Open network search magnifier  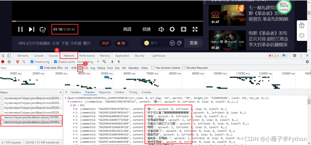pyautogui.click(x=24, y=62)
